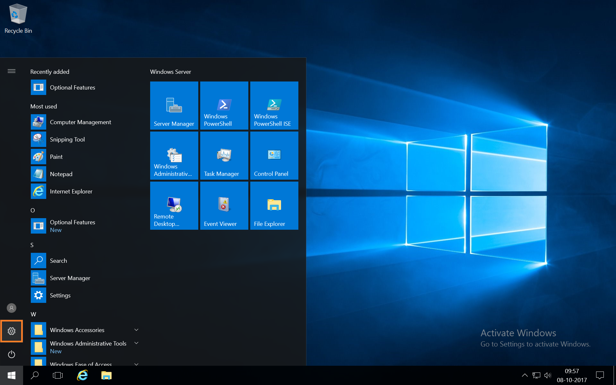Open Internet Explorer from the taskbar

[82, 375]
